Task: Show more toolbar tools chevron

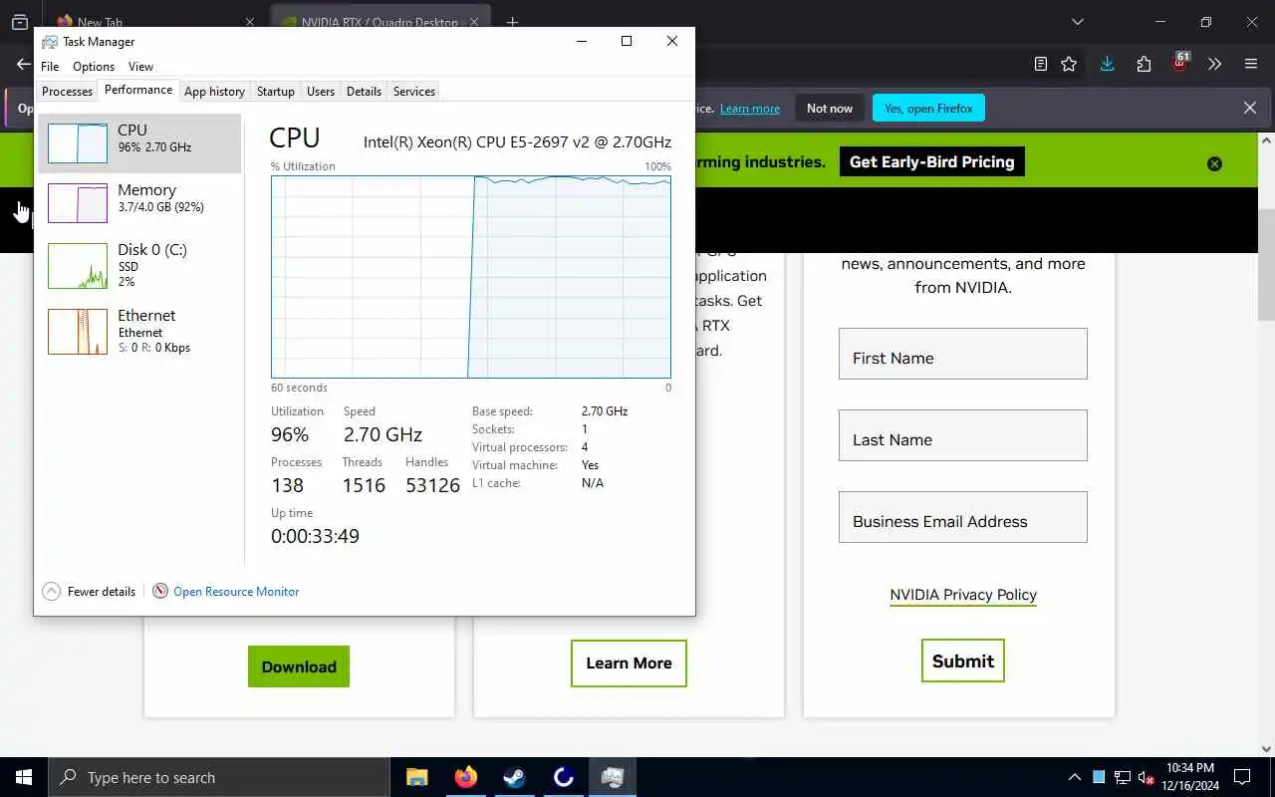Action: point(1214,64)
